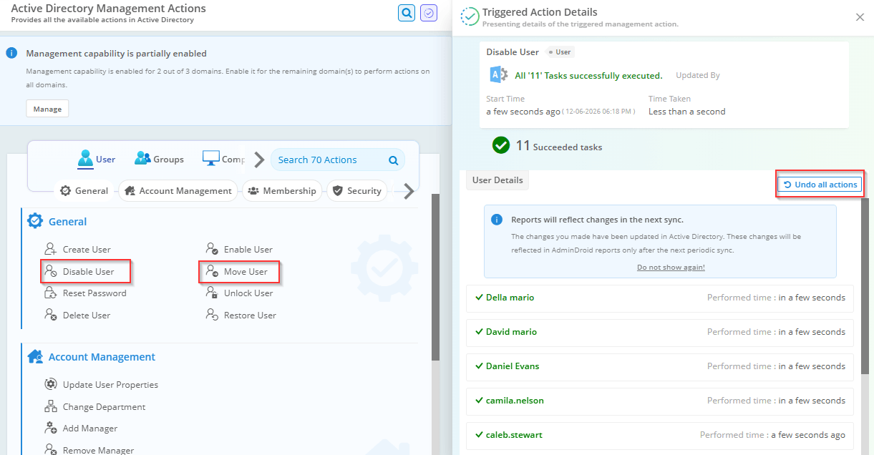Show more subcategories with chevron arrow
The height and width of the screenshot is (455, 874).
(409, 191)
